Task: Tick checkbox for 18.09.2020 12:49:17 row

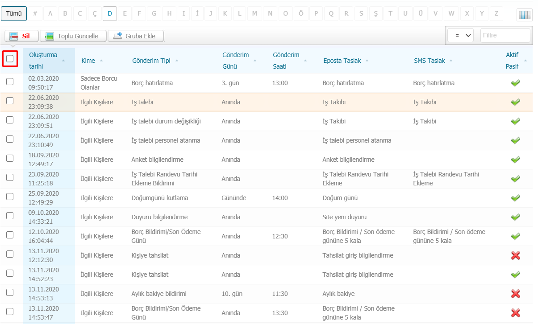Action: click(10, 158)
